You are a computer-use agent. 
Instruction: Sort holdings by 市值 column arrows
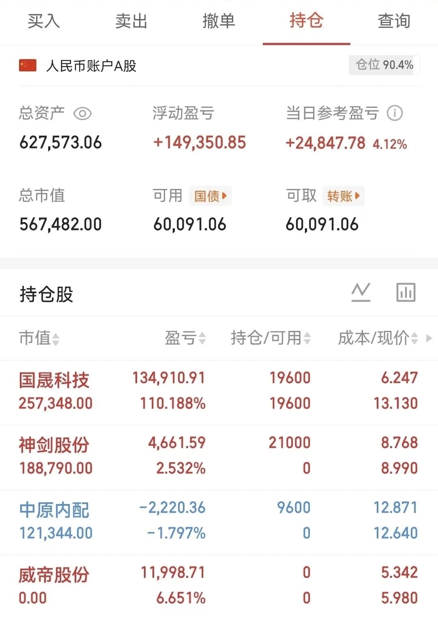tap(56, 339)
